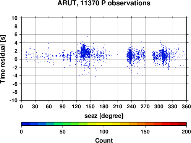Image resolution: width=191 pixels, height=143 pixels.
Task: Click the y-axis tick label -10
Action: [13, 100]
